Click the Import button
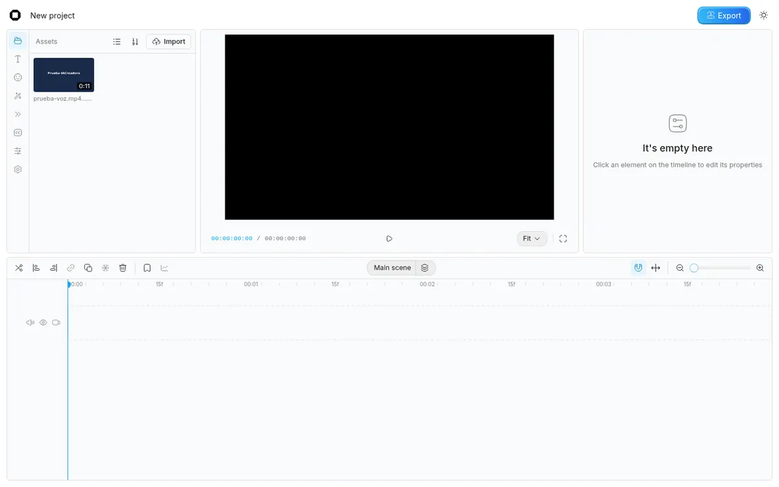Image resolution: width=779 pixels, height=487 pixels. click(169, 42)
